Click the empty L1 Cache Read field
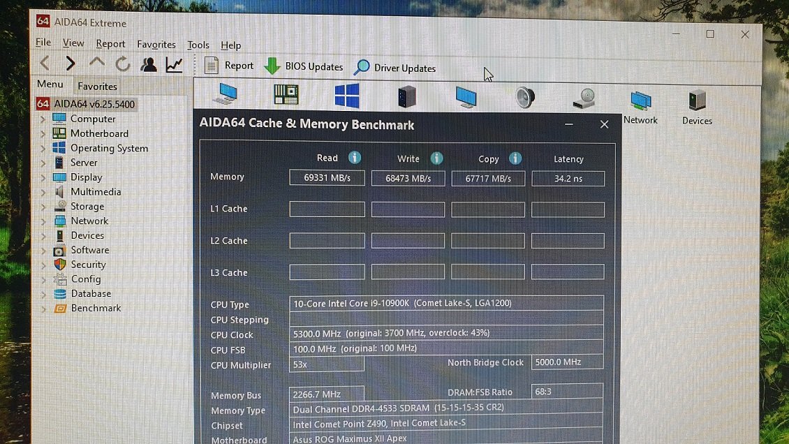 (327, 209)
